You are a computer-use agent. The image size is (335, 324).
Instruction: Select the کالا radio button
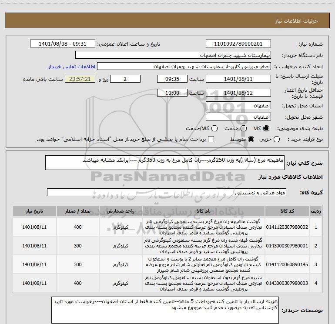point(266,128)
